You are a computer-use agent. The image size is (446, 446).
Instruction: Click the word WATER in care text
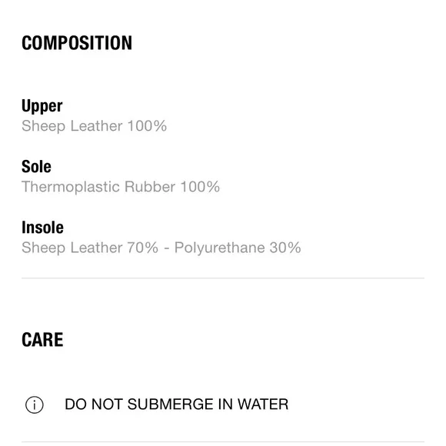coord(263,404)
